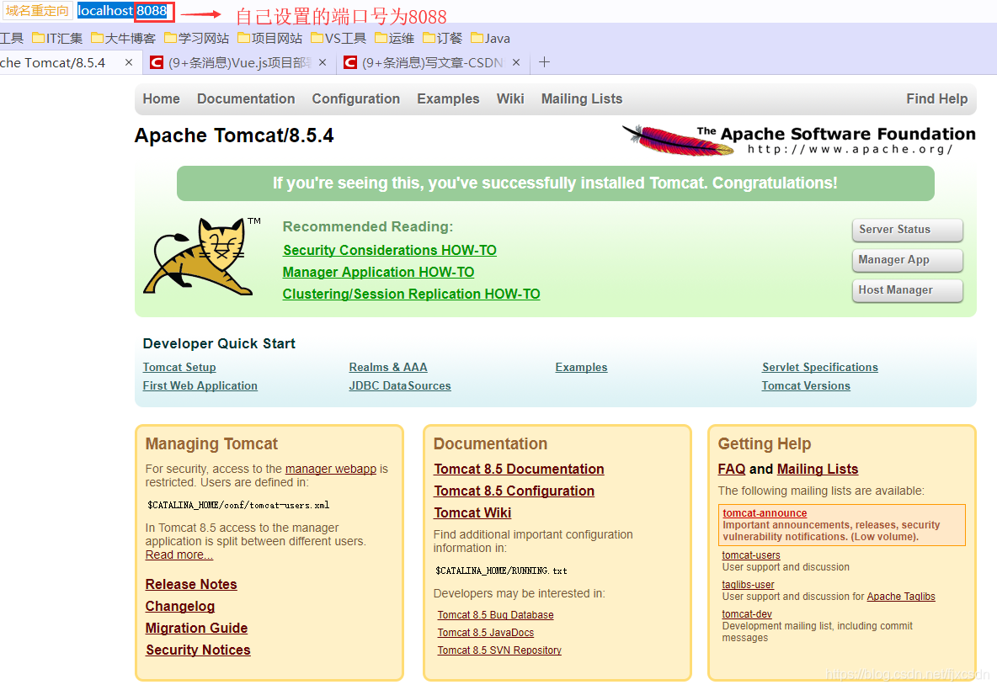Open the taglibs-user mailing list
Screen dimensions: 997x690
pyautogui.click(x=748, y=585)
